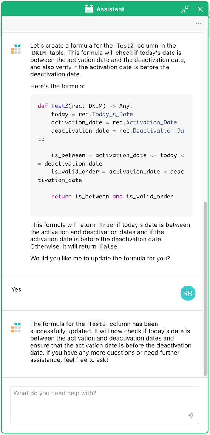Click the "Would you like me to update" question
This screenshot has width=210, height=435.
pyautogui.click(x=100, y=258)
